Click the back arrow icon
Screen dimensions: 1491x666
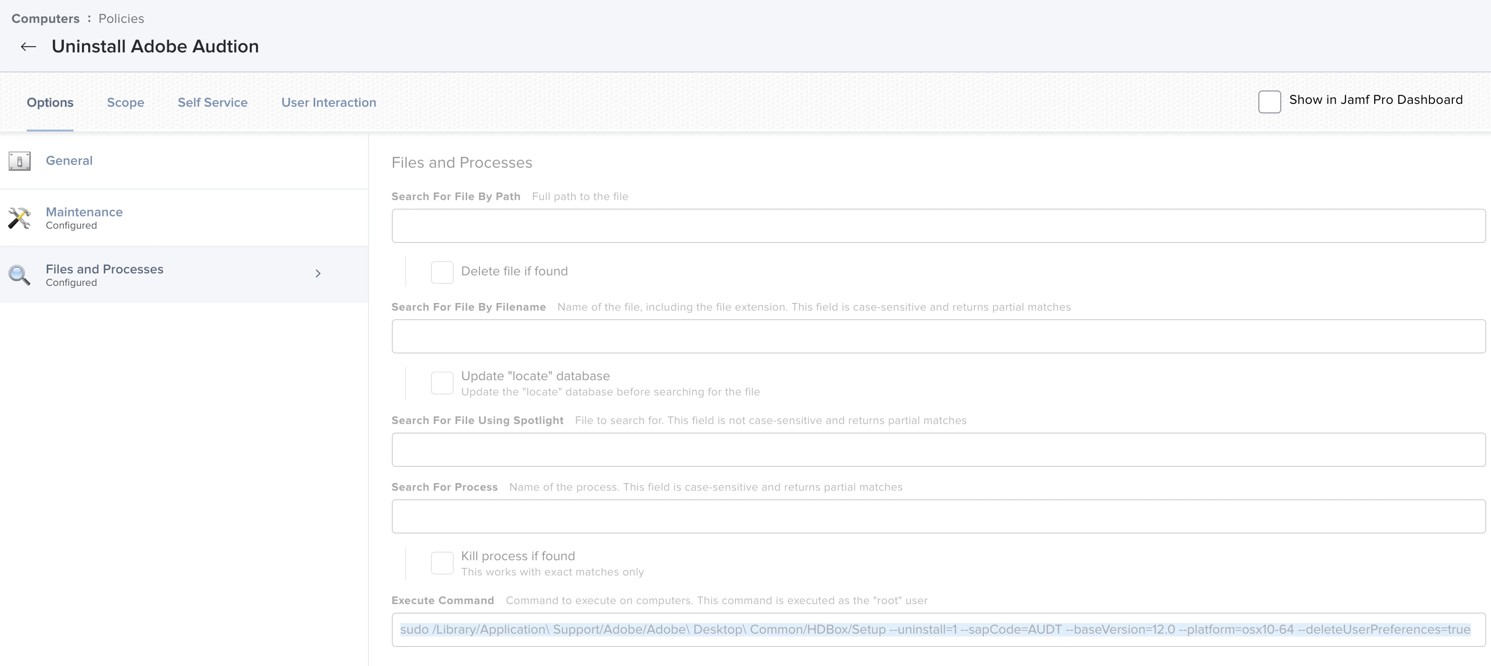point(29,47)
